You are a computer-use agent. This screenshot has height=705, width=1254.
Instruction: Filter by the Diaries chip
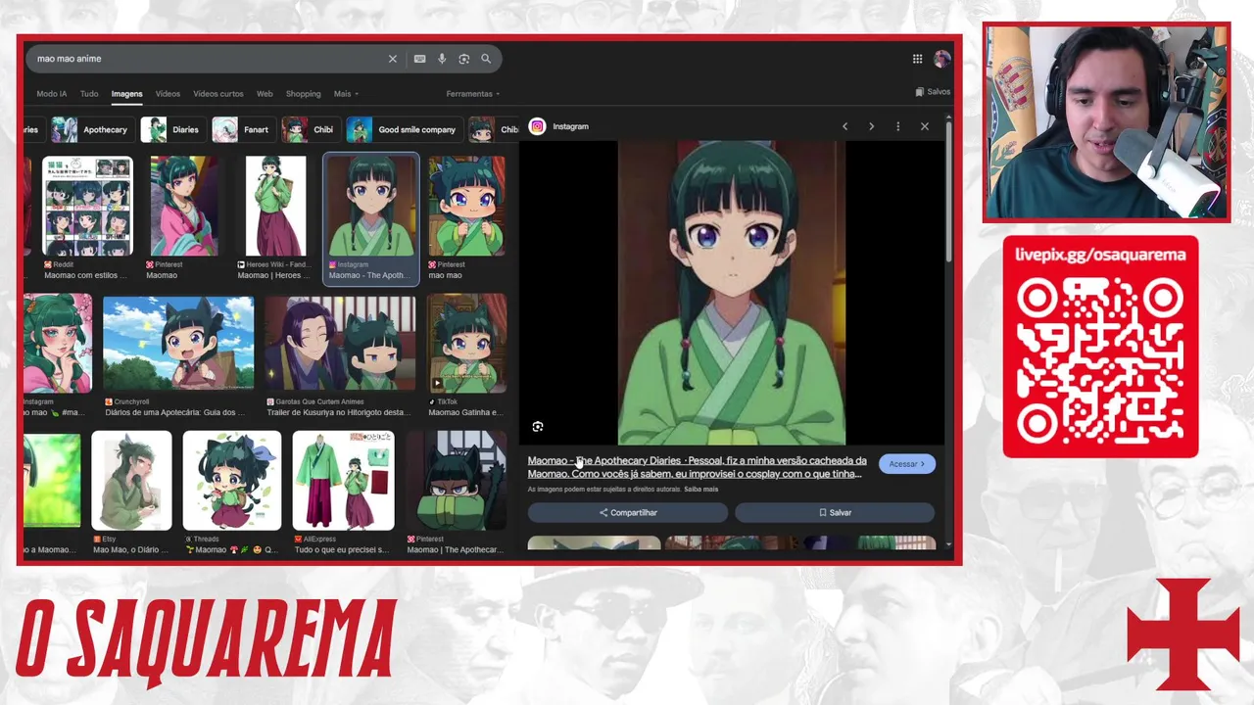point(172,129)
